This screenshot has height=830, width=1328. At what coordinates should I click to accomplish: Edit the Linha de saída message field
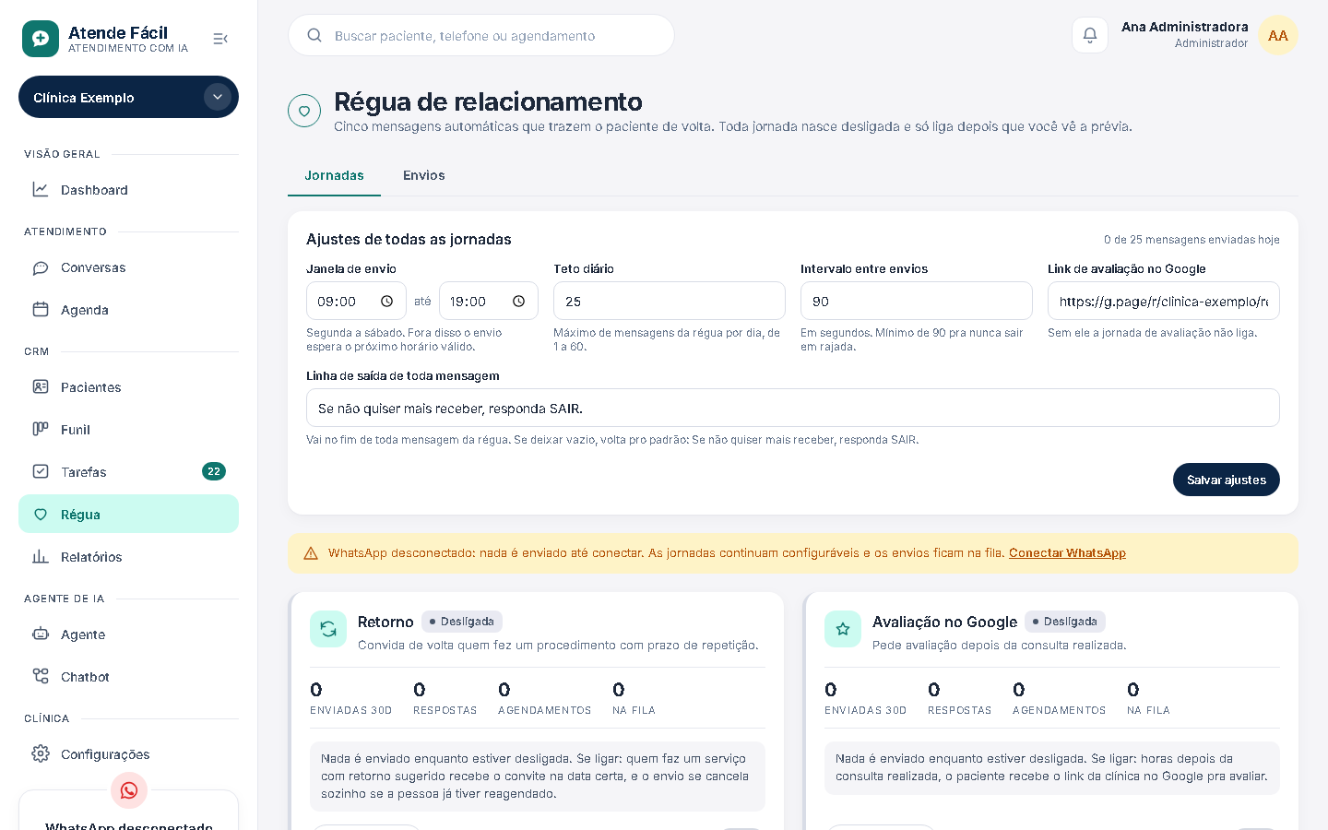(x=793, y=408)
